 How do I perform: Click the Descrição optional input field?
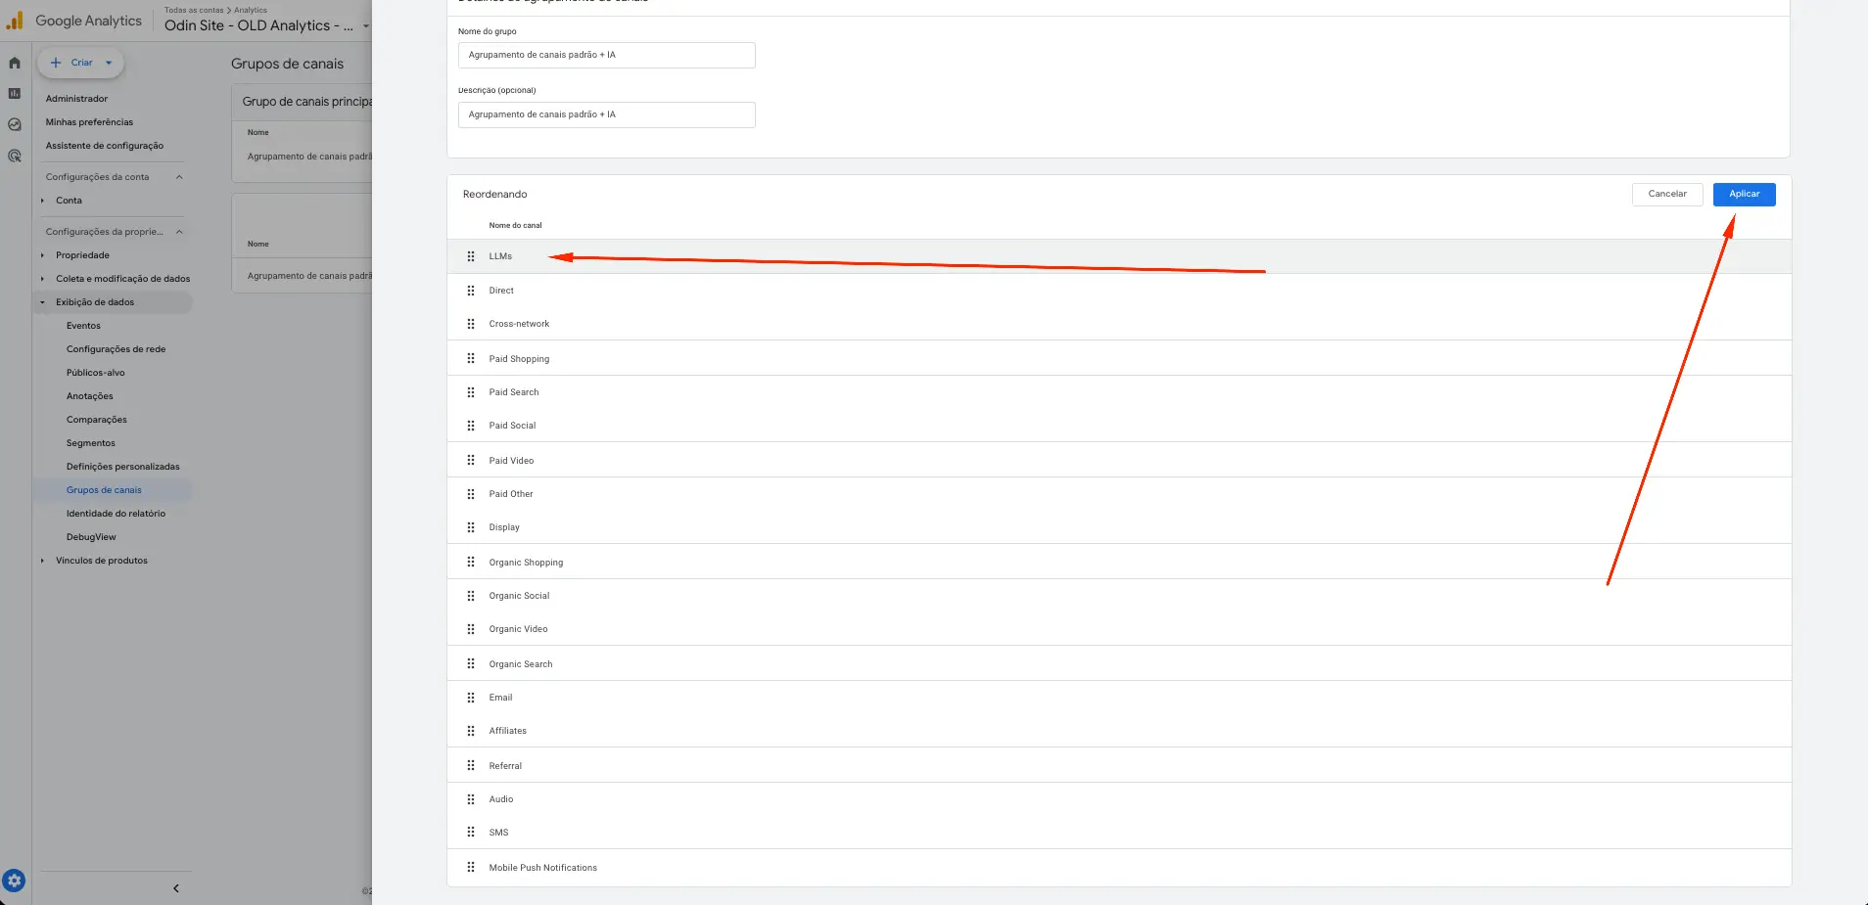click(x=606, y=114)
